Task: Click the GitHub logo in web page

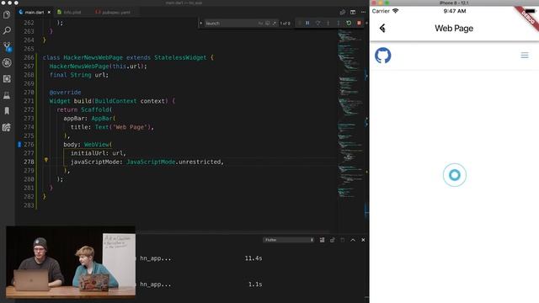Action: (382, 56)
